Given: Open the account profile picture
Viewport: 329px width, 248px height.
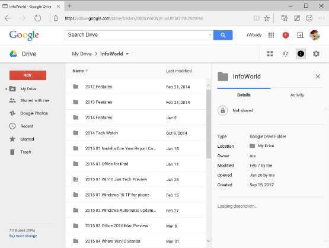Looking at the screenshot, I should coord(315,35).
